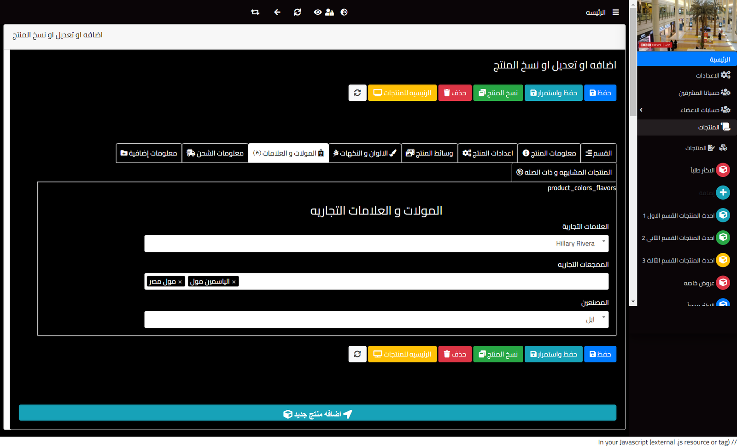Open the العلامات التجارية dropdown showing Hillary Rivera
737x448 pixels.
[x=376, y=244]
